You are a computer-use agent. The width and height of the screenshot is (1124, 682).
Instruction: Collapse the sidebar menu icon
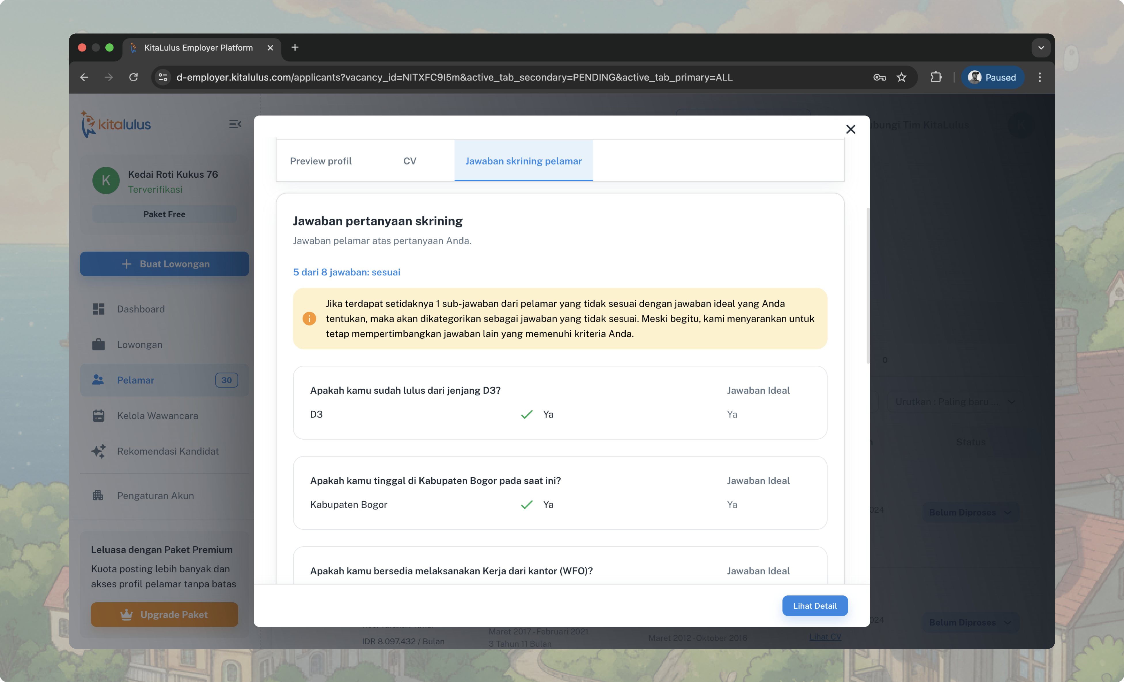coord(235,124)
